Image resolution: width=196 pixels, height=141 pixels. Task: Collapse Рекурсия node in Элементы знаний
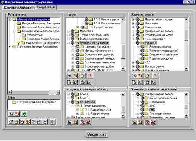tap(133, 43)
